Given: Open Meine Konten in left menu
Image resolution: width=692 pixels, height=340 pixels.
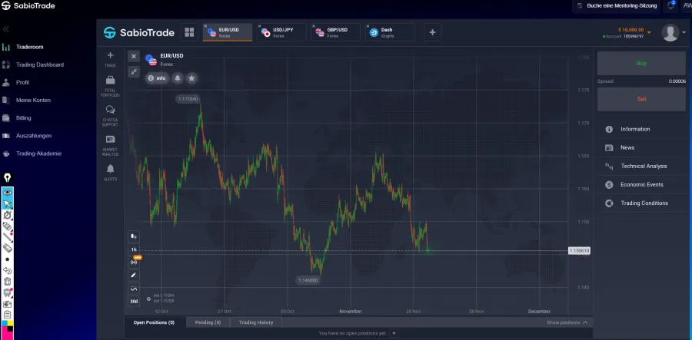Looking at the screenshot, I should pos(33,100).
